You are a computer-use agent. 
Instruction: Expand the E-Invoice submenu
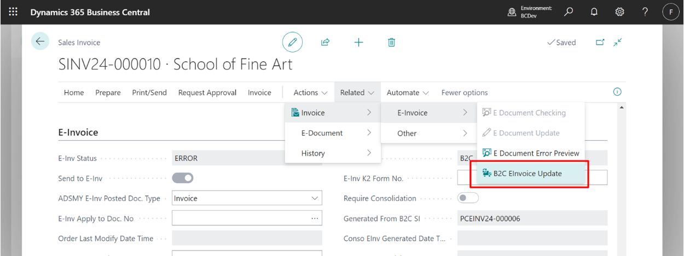(x=429, y=112)
